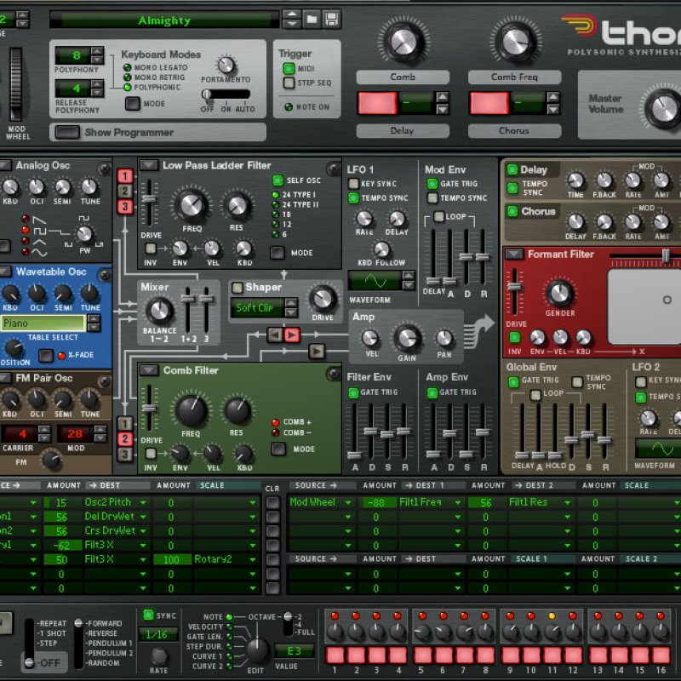Enable the Shaper section
Image resolution: width=681 pixels, height=681 pixels.
tap(237, 289)
